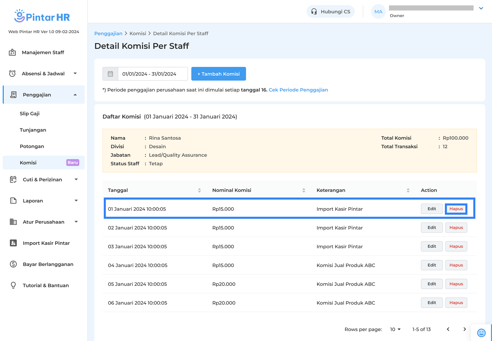The image size is (492, 341).
Task: Click the Bayar Berlangganan dollar icon
Action: [x=13, y=264]
